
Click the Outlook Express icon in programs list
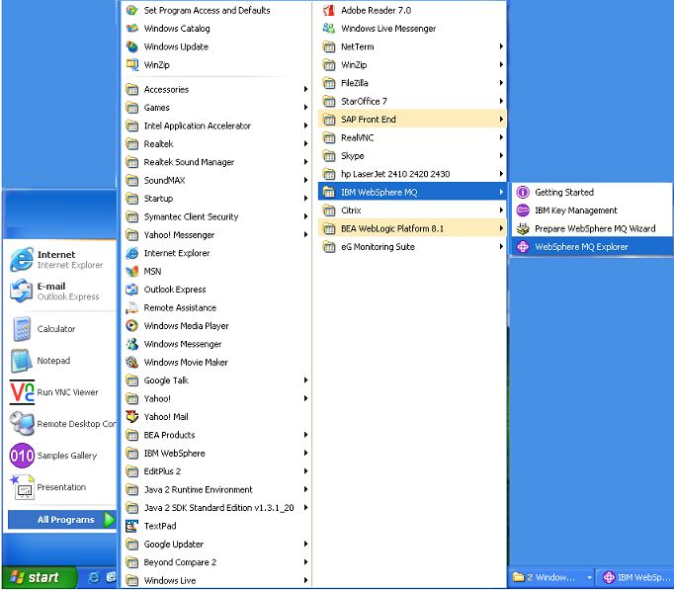132,290
